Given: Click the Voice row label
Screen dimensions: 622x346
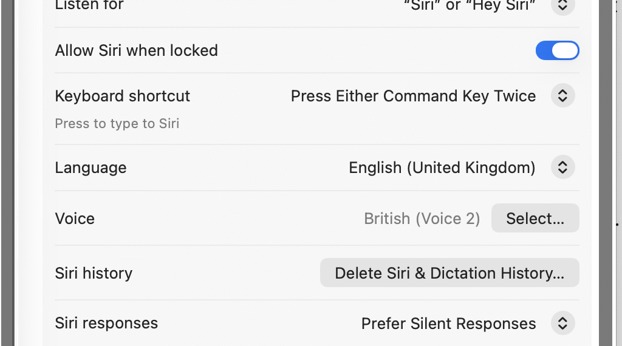Looking at the screenshot, I should pyautogui.click(x=75, y=219).
